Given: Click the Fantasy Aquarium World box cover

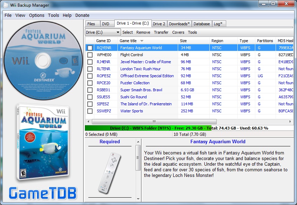Looking at the screenshot, I should click(43, 142).
